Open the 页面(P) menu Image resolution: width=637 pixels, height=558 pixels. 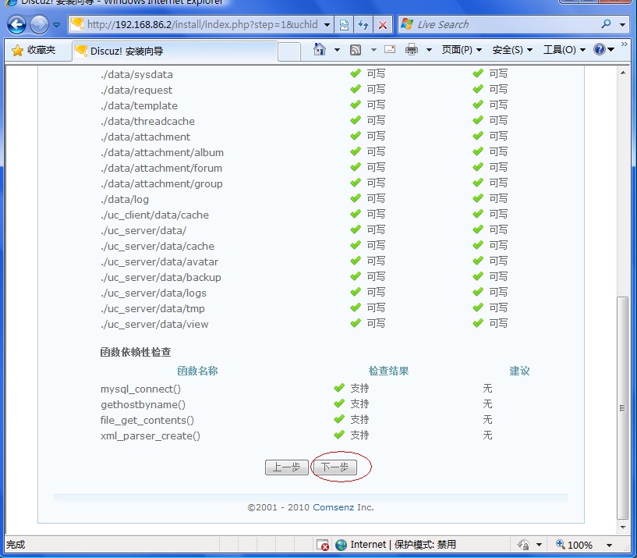point(462,50)
